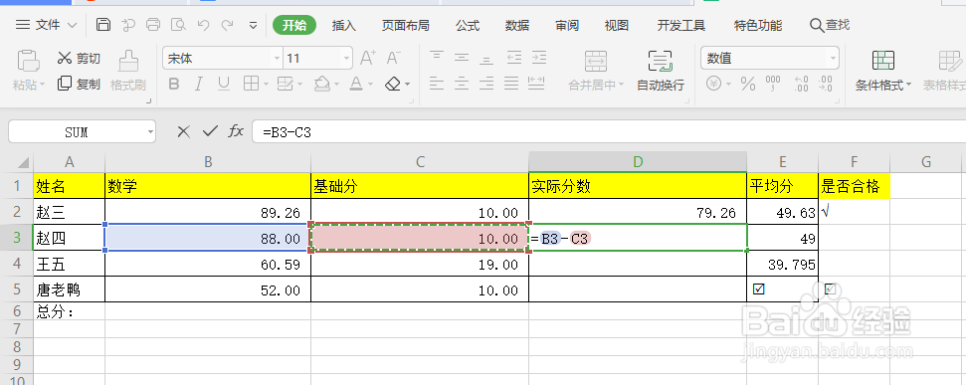
Task: Open Insert Function fx
Action: (236, 131)
